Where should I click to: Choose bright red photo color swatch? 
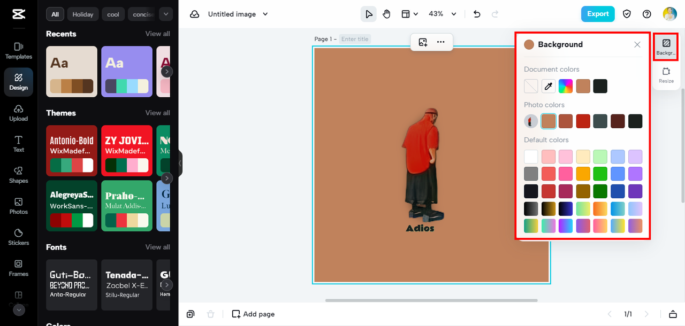tap(583, 121)
